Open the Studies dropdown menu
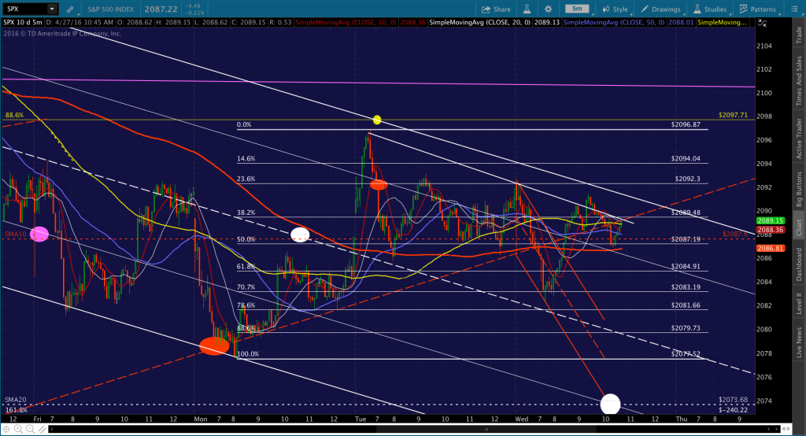This screenshot has height=436, width=806. click(710, 9)
